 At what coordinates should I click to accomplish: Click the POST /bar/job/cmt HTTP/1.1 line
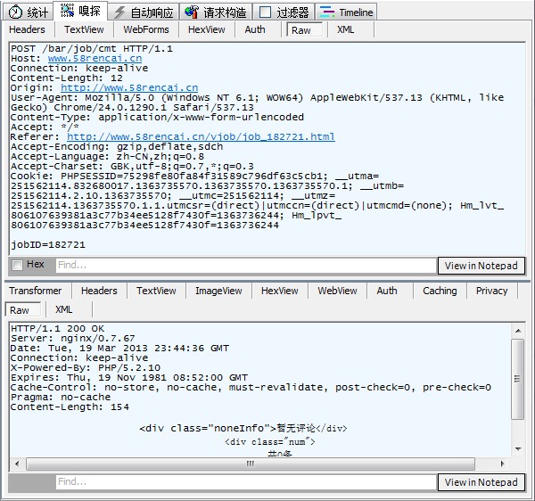[x=92, y=48]
